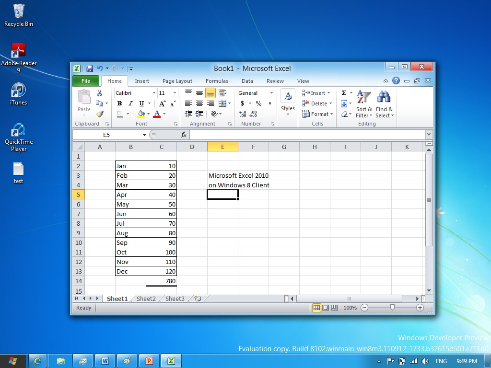Viewport: 491px width, 368px height.
Task: Click the Decrease Font Size icon
Action: click(x=173, y=103)
